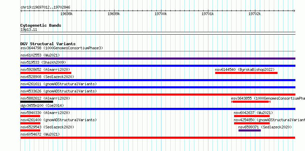The width and height of the screenshot is (305, 151).
Task: Open nsv6528908 (Sedlazeck2020) label
Action: pyautogui.click(x=47, y=77)
